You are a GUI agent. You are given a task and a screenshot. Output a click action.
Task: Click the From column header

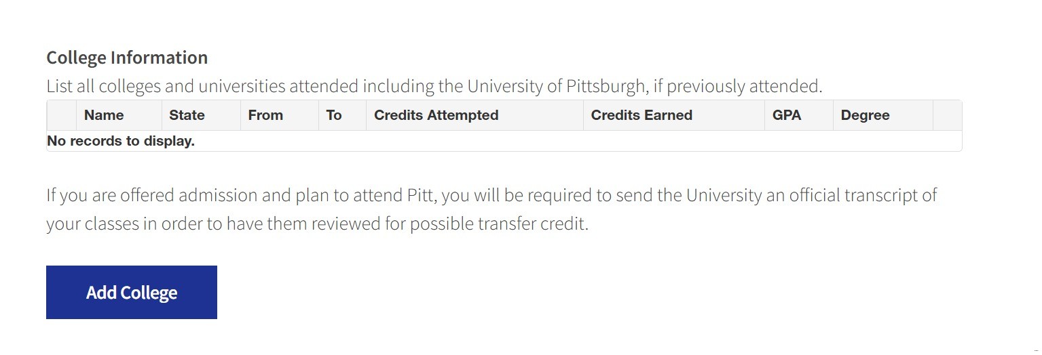(x=265, y=115)
